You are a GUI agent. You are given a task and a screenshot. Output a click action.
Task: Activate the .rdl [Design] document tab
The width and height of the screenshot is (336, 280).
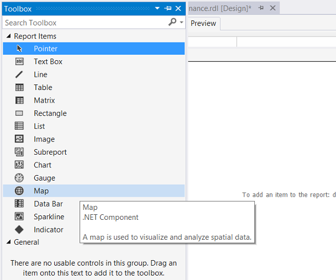(x=220, y=8)
